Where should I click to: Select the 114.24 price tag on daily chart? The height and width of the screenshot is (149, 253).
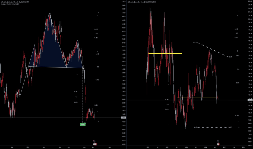point(124,118)
